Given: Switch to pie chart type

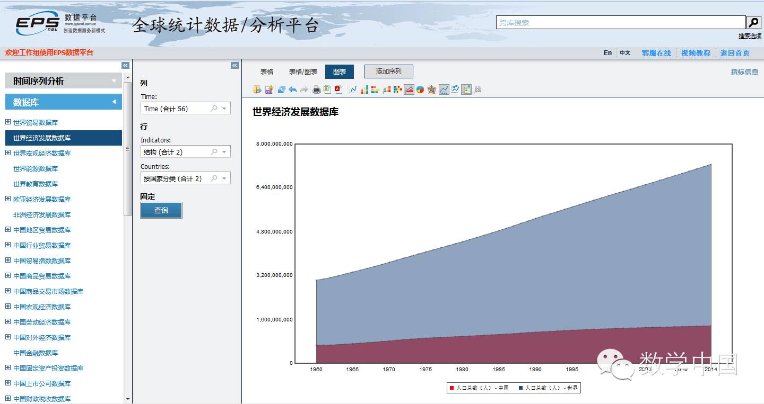Looking at the screenshot, I should point(420,89).
